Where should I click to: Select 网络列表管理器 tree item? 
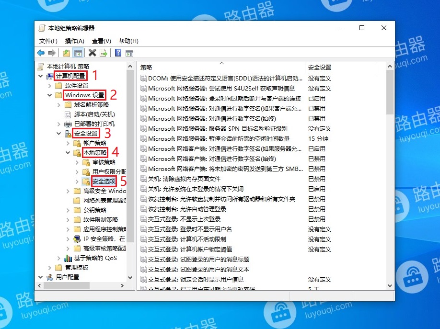104,201
